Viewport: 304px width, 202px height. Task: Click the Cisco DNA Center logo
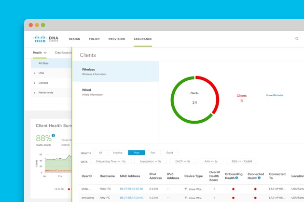[46, 39]
